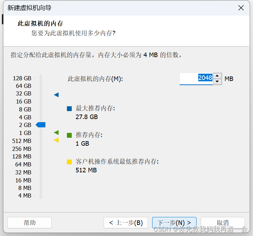Viewport: 253px width, 236px height.
Task: Click the green 推荐内存 legend square
Action: (x=69, y=135)
